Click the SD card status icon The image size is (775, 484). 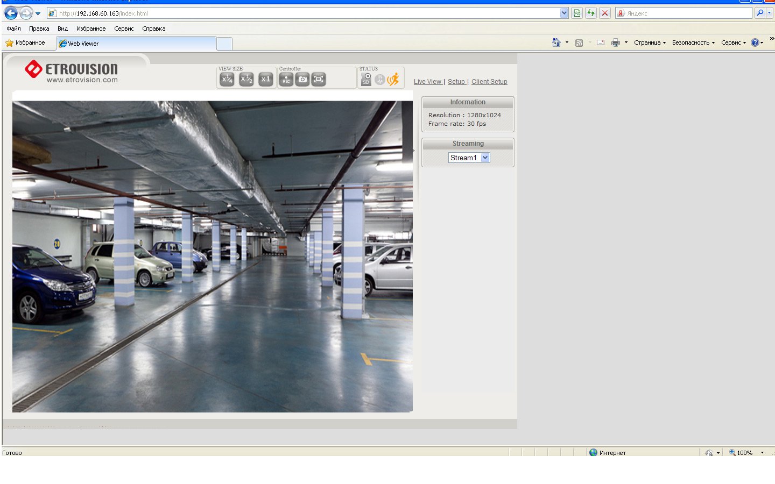coord(367,80)
